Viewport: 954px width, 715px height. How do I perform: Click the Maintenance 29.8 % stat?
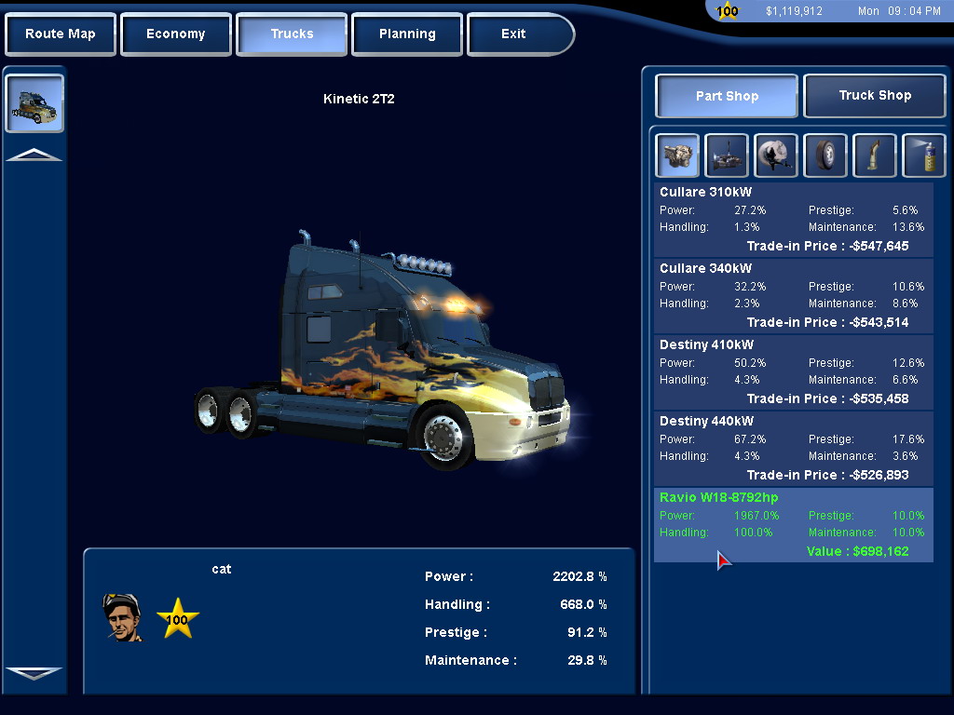click(x=515, y=660)
